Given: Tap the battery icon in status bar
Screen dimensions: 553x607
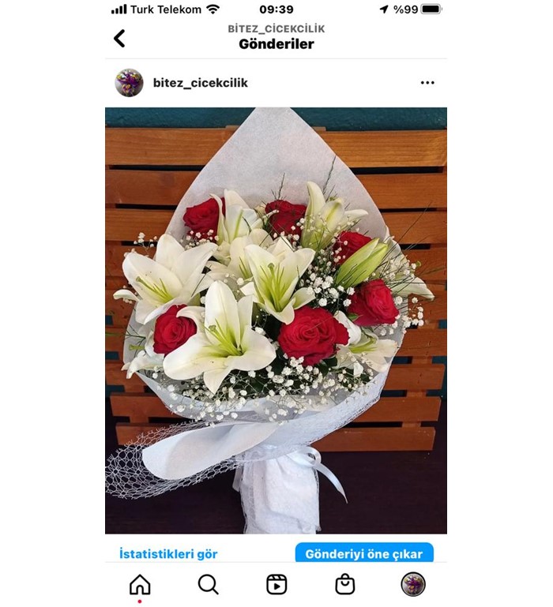Looking at the screenshot, I should pyautogui.click(x=431, y=9).
